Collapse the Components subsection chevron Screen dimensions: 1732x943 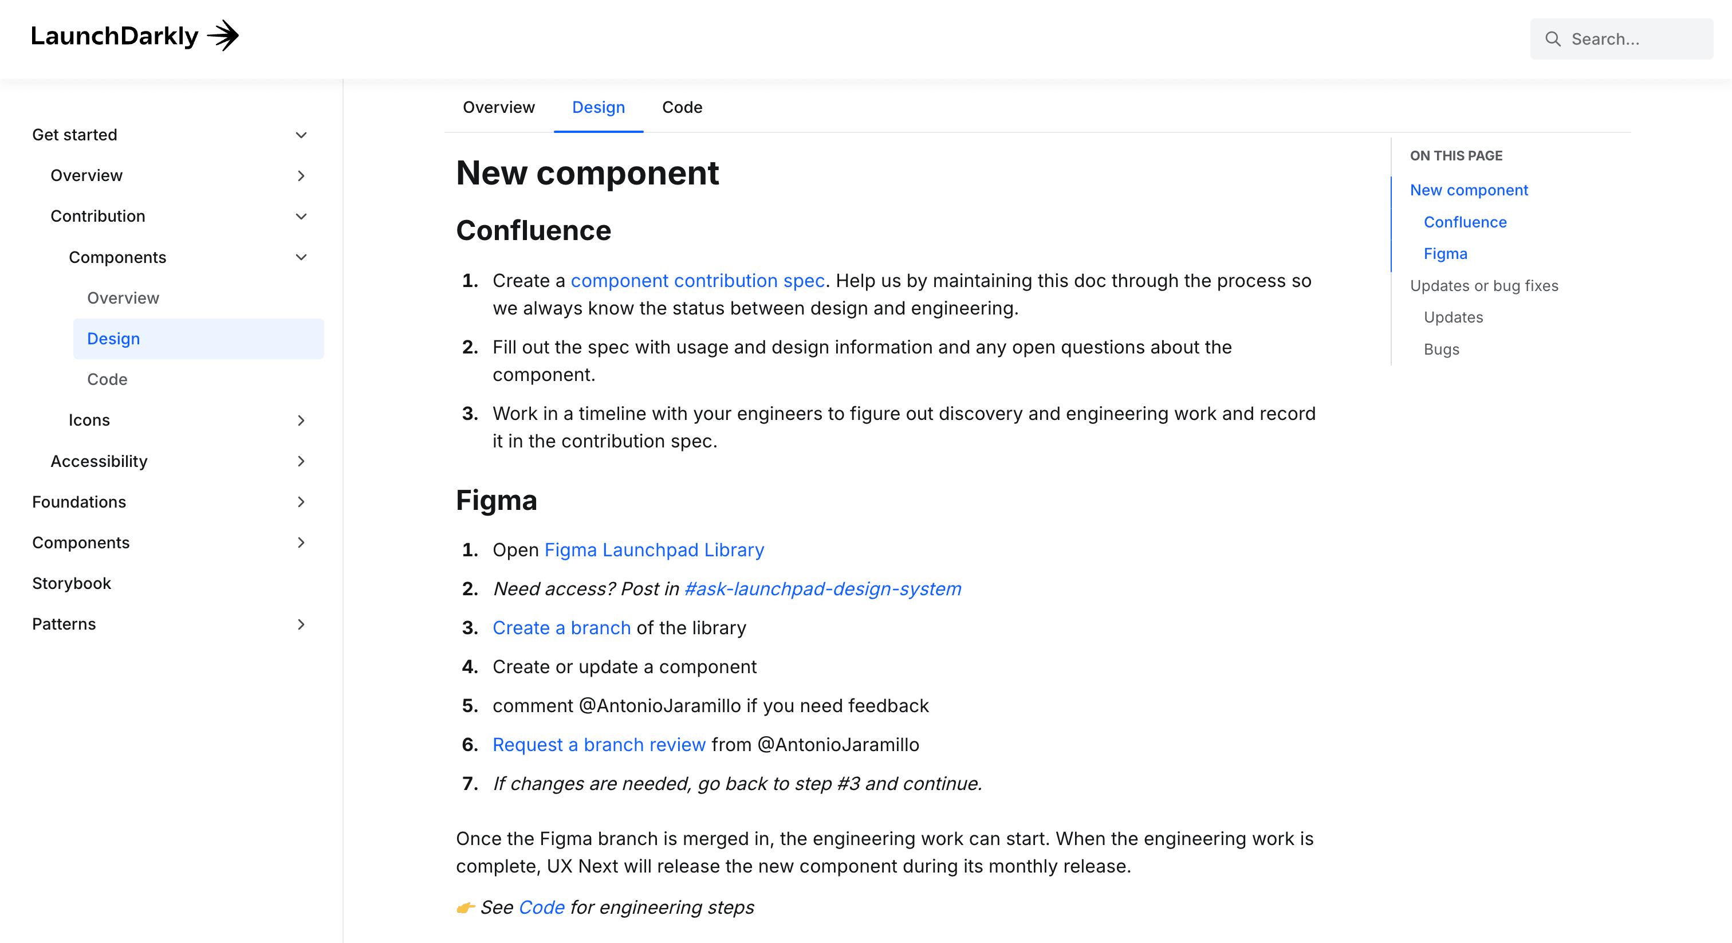[301, 257]
